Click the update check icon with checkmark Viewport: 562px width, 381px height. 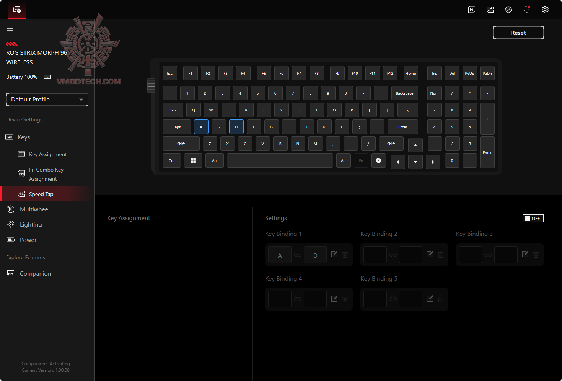coord(508,10)
